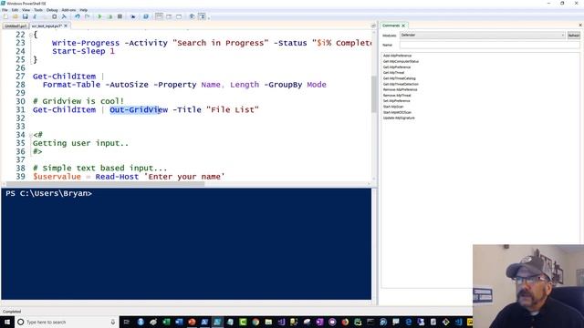Screen dimensions: 584x328
Task: Close the Commands add-on side pane
Action: click(580, 26)
